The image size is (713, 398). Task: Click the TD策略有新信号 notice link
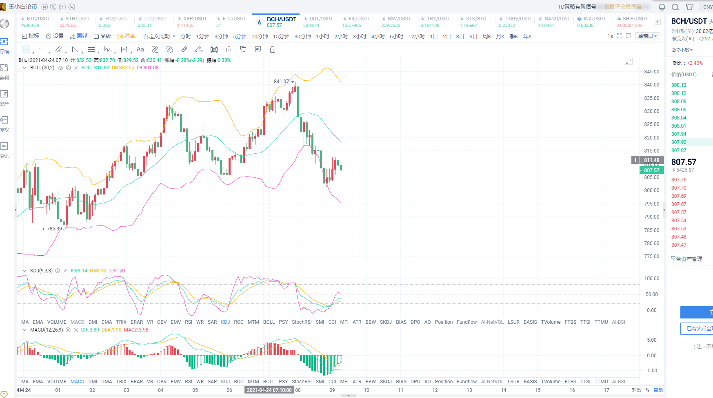[x=577, y=7]
